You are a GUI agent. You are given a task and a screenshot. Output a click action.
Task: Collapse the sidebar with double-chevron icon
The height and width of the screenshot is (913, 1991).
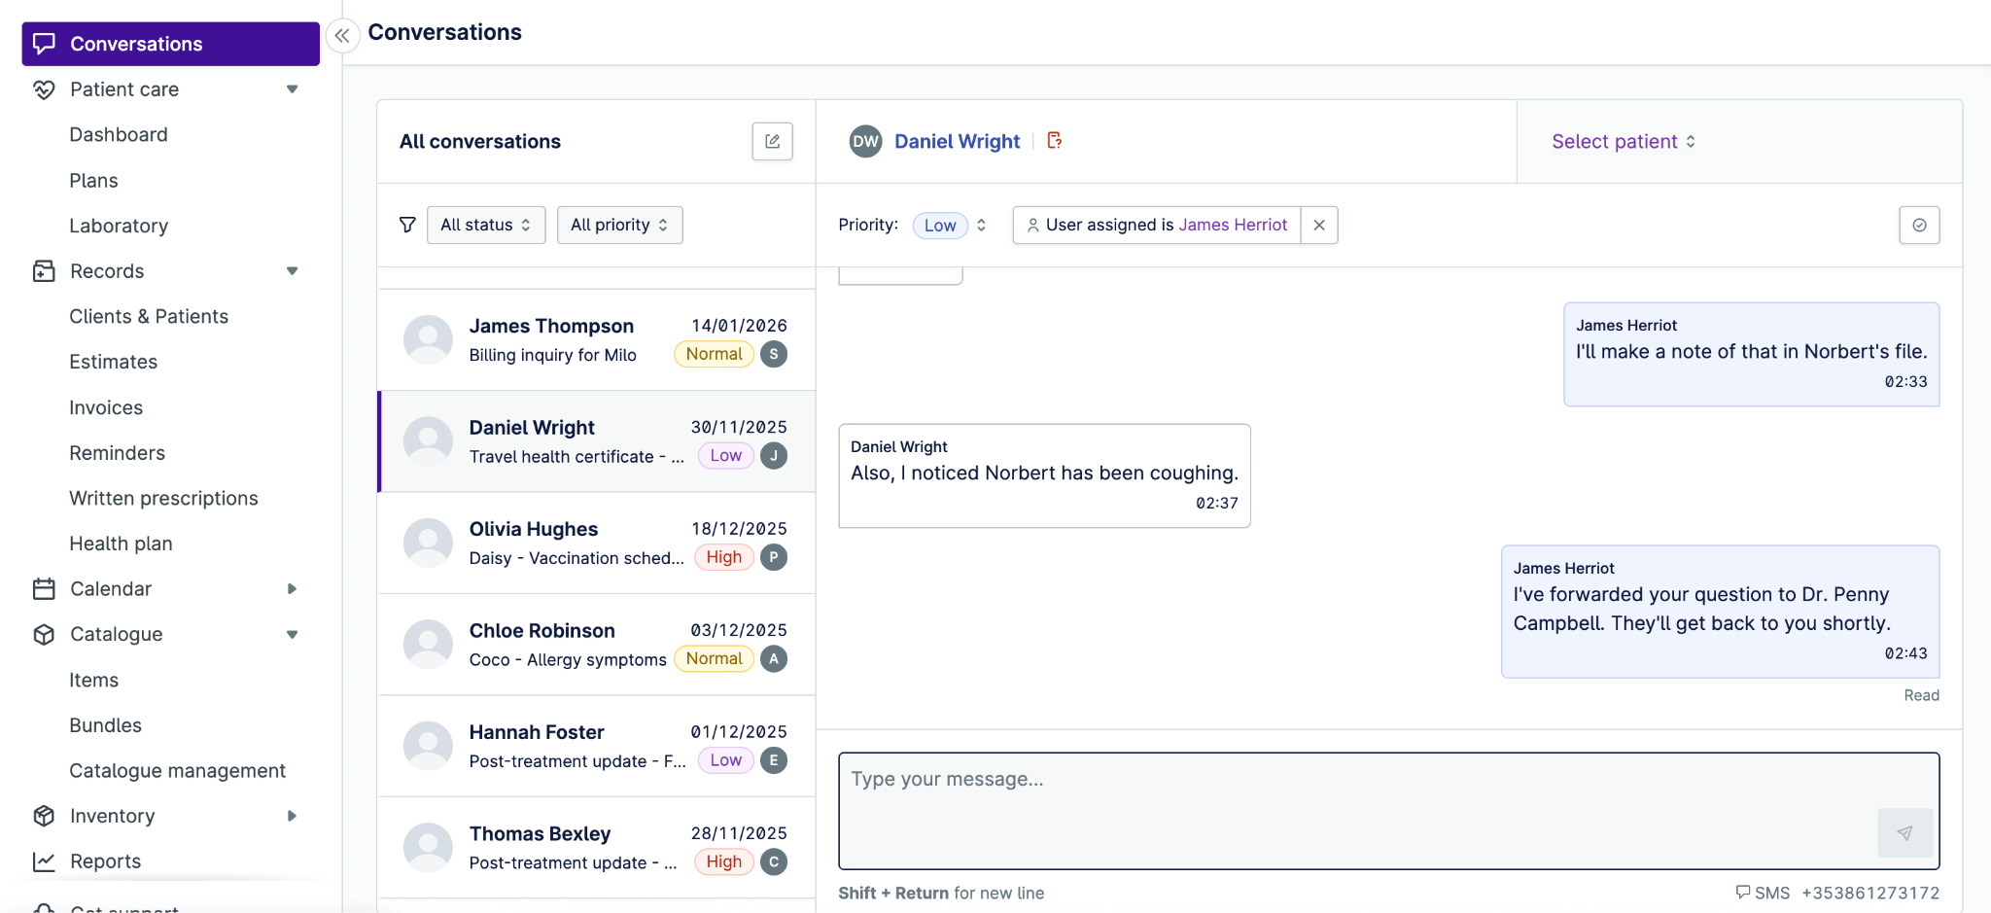point(342,36)
